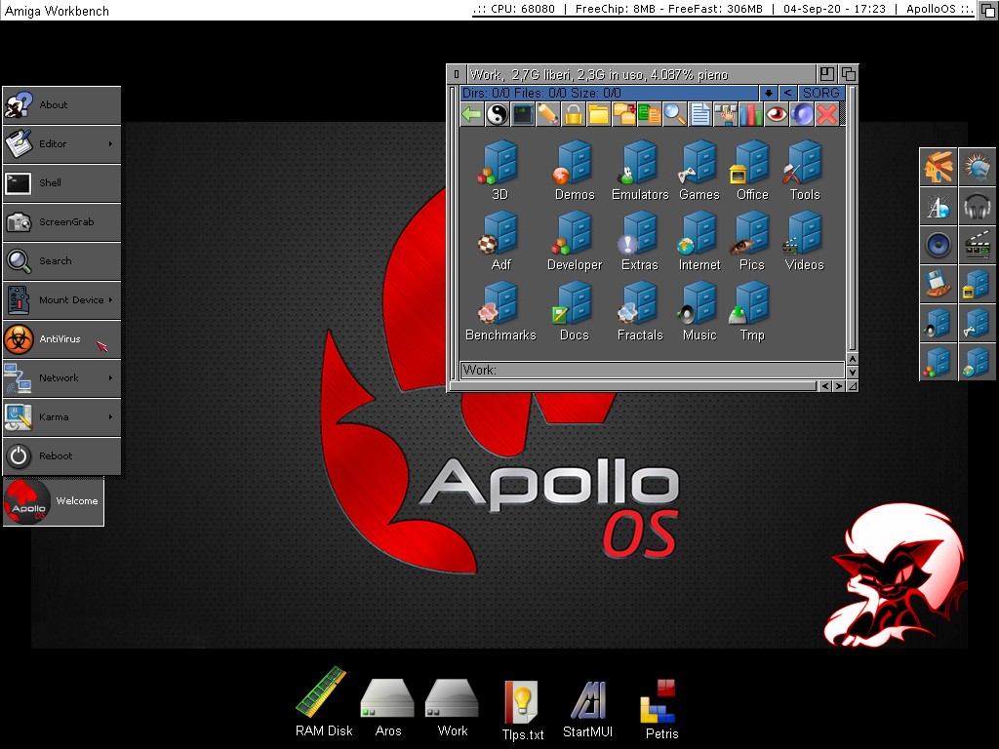Open the Games drawer

pyautogui.click(x=699, y=170)
